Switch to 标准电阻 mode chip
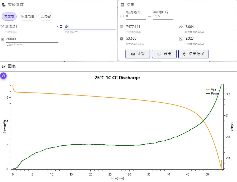Screen dimensions: 237x182 point(28,17)
